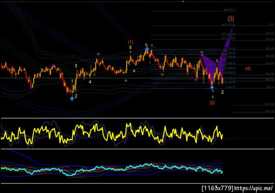Click the green v label under yellow 5
Screen dimensions: 275x193
pos(130,52)
